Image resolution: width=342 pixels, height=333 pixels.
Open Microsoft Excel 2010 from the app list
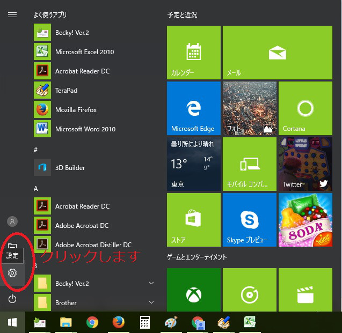tap(94, 51)
